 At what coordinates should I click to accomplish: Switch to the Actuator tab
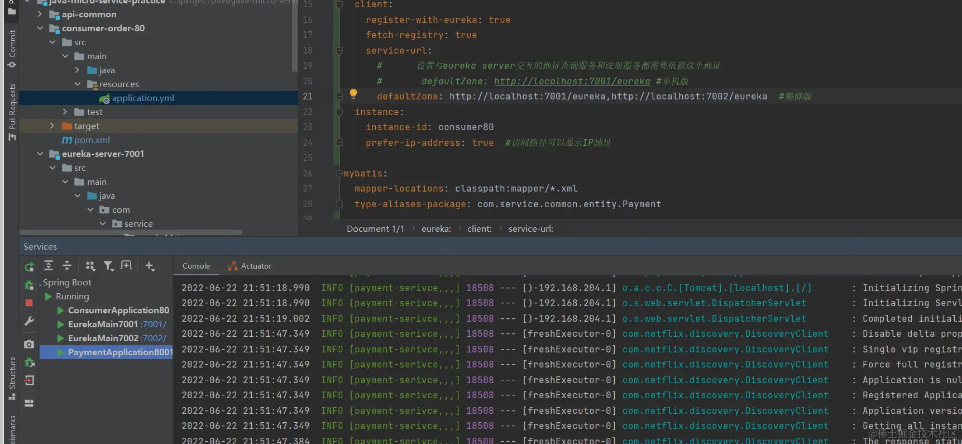250,266
